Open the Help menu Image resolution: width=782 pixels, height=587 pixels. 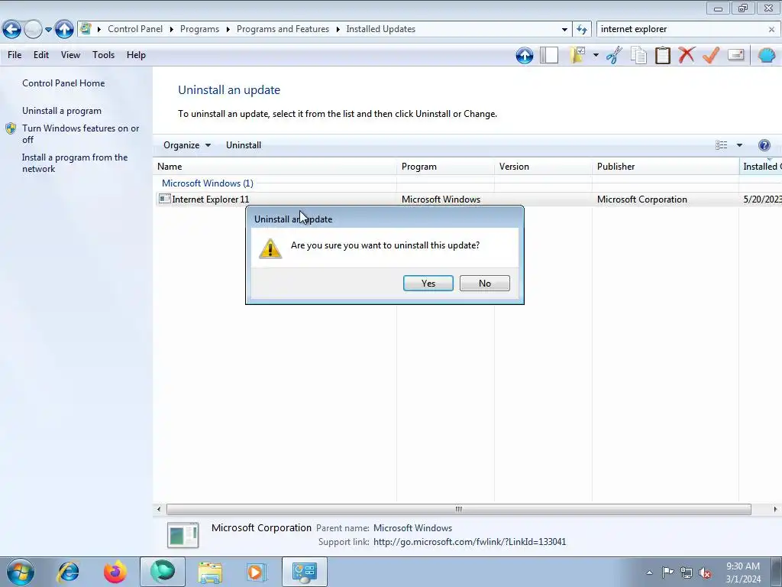[136, 55]
